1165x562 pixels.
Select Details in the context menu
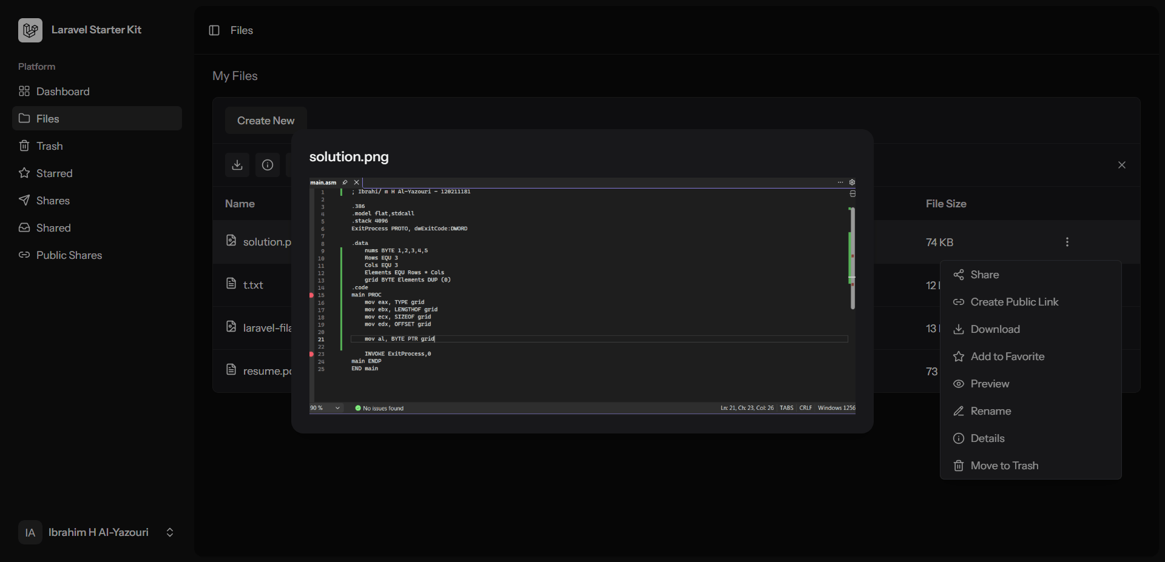click(1031, 438)
